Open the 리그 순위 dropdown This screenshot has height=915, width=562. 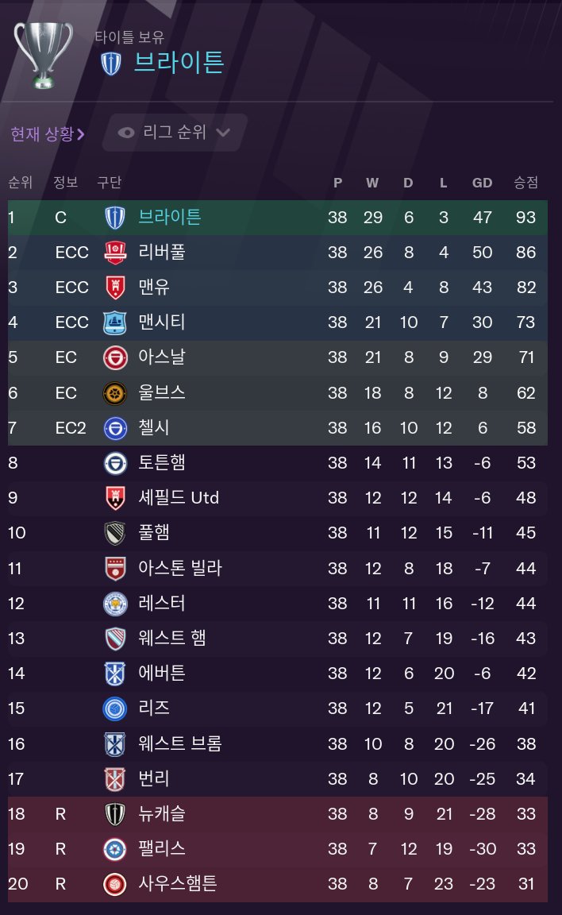[175, 133]
